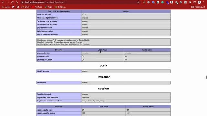Open the Apps bookmark shortcut
This screenshot has width=207, height=116.
6,7
